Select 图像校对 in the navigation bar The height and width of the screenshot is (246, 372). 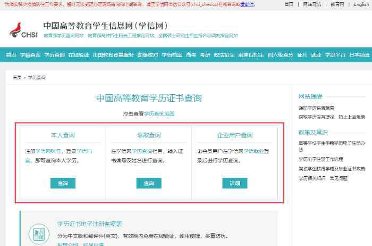pyautogui.click(x=148, y=55)
